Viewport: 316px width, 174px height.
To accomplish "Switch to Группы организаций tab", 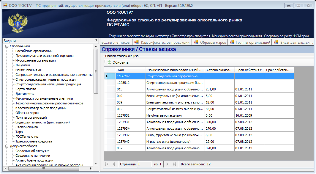I will 250,42.
